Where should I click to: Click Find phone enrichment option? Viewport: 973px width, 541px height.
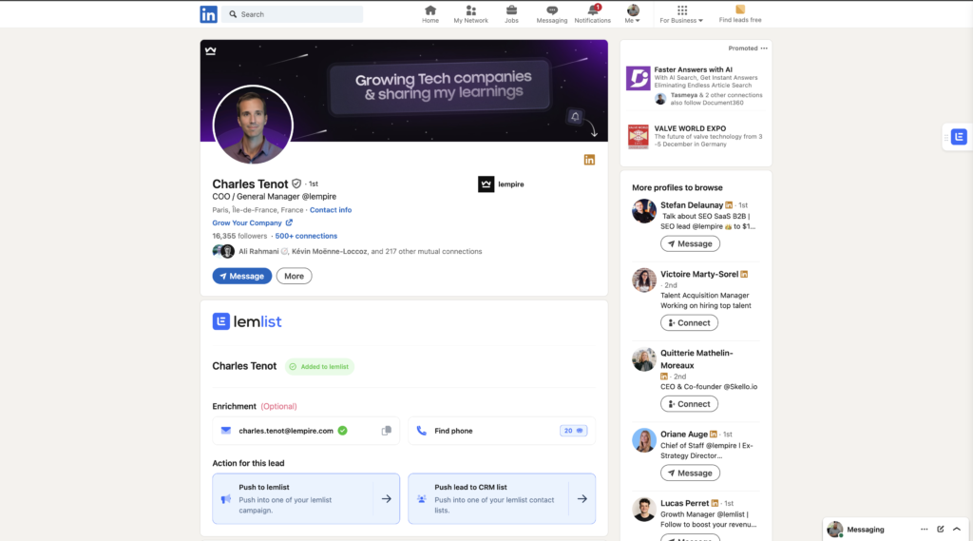[502, 431]
